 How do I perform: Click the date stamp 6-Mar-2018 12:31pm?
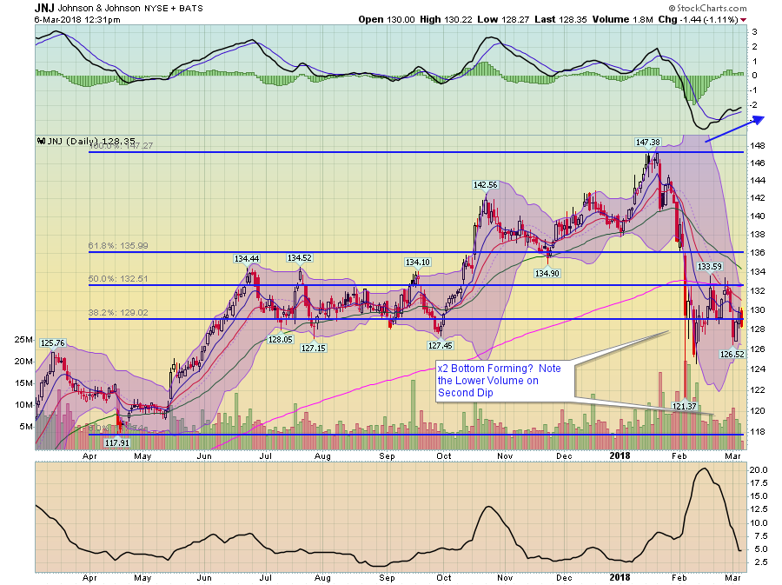(x=77, y=20)
